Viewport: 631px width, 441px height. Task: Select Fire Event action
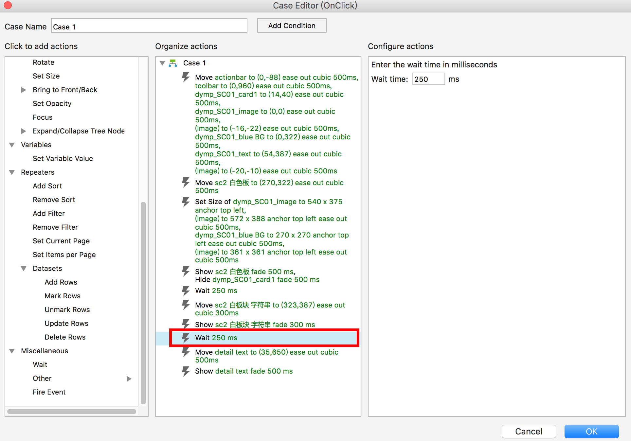(49, 392)
